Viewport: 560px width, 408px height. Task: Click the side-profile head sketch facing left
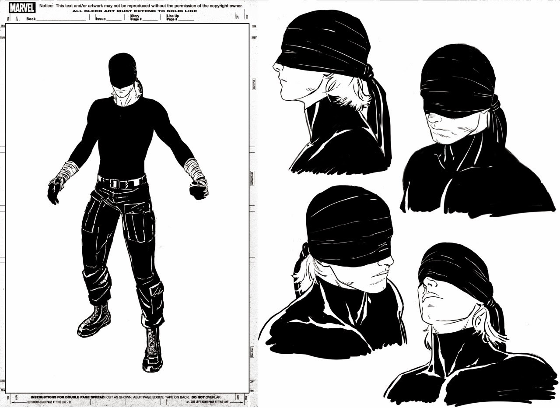pos(332,93)
